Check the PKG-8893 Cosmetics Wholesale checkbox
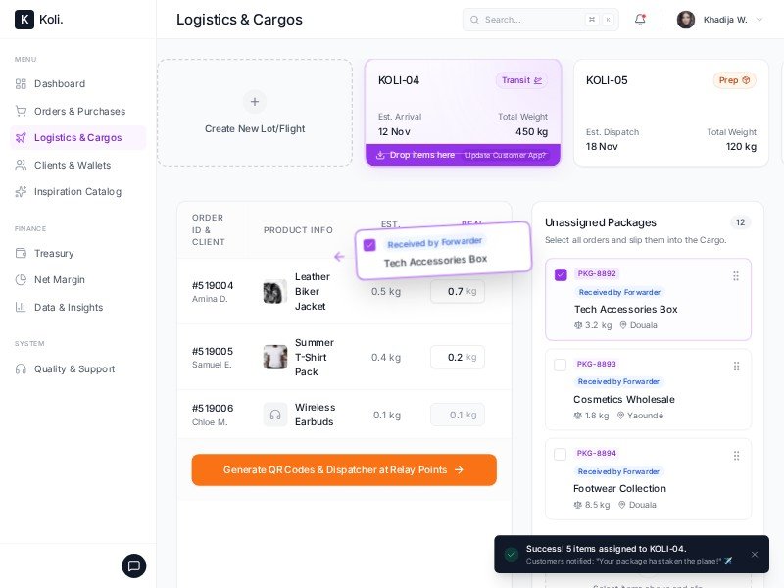The height and width of the screenshot is (588, 784). tap(562, 365)
